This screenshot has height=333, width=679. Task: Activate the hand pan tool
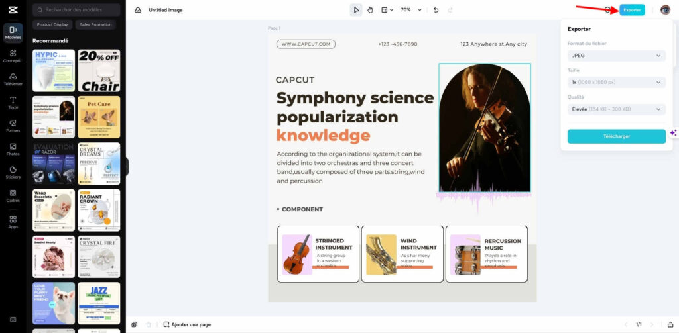(x=370, y=10)
